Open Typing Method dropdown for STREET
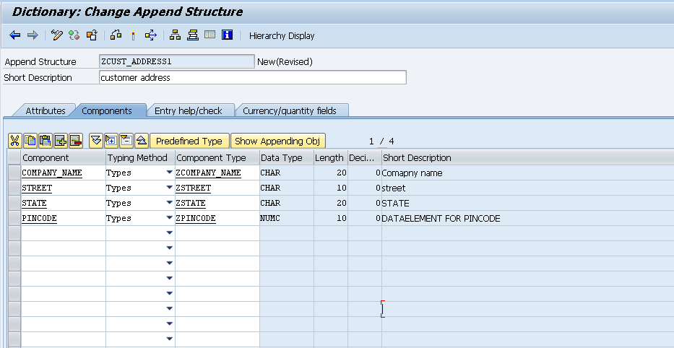674x348 pixels. [169, 188]
